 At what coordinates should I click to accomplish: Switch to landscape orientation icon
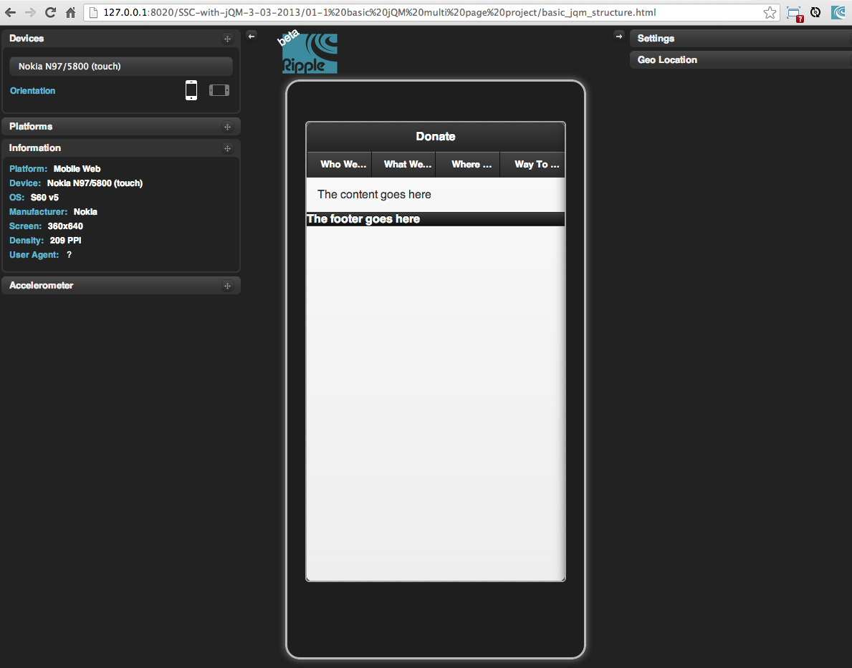pyautogui.click(x=219, y=90)
